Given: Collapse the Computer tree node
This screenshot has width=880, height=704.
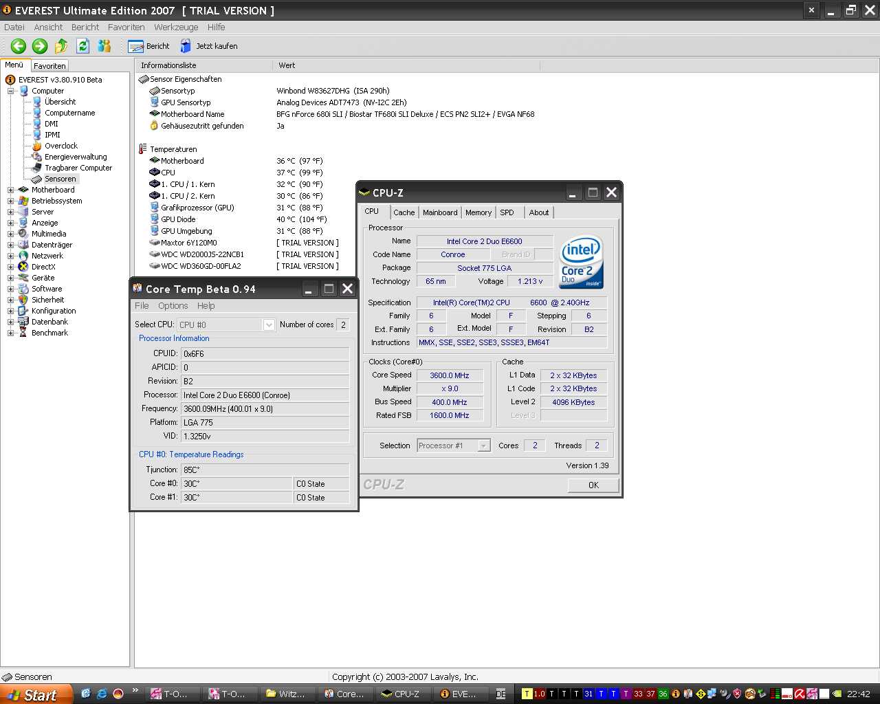Looking at the screenshot, I should pos(11,91).
